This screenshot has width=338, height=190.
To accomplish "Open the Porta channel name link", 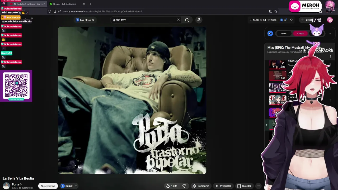I will pos(15,184).
